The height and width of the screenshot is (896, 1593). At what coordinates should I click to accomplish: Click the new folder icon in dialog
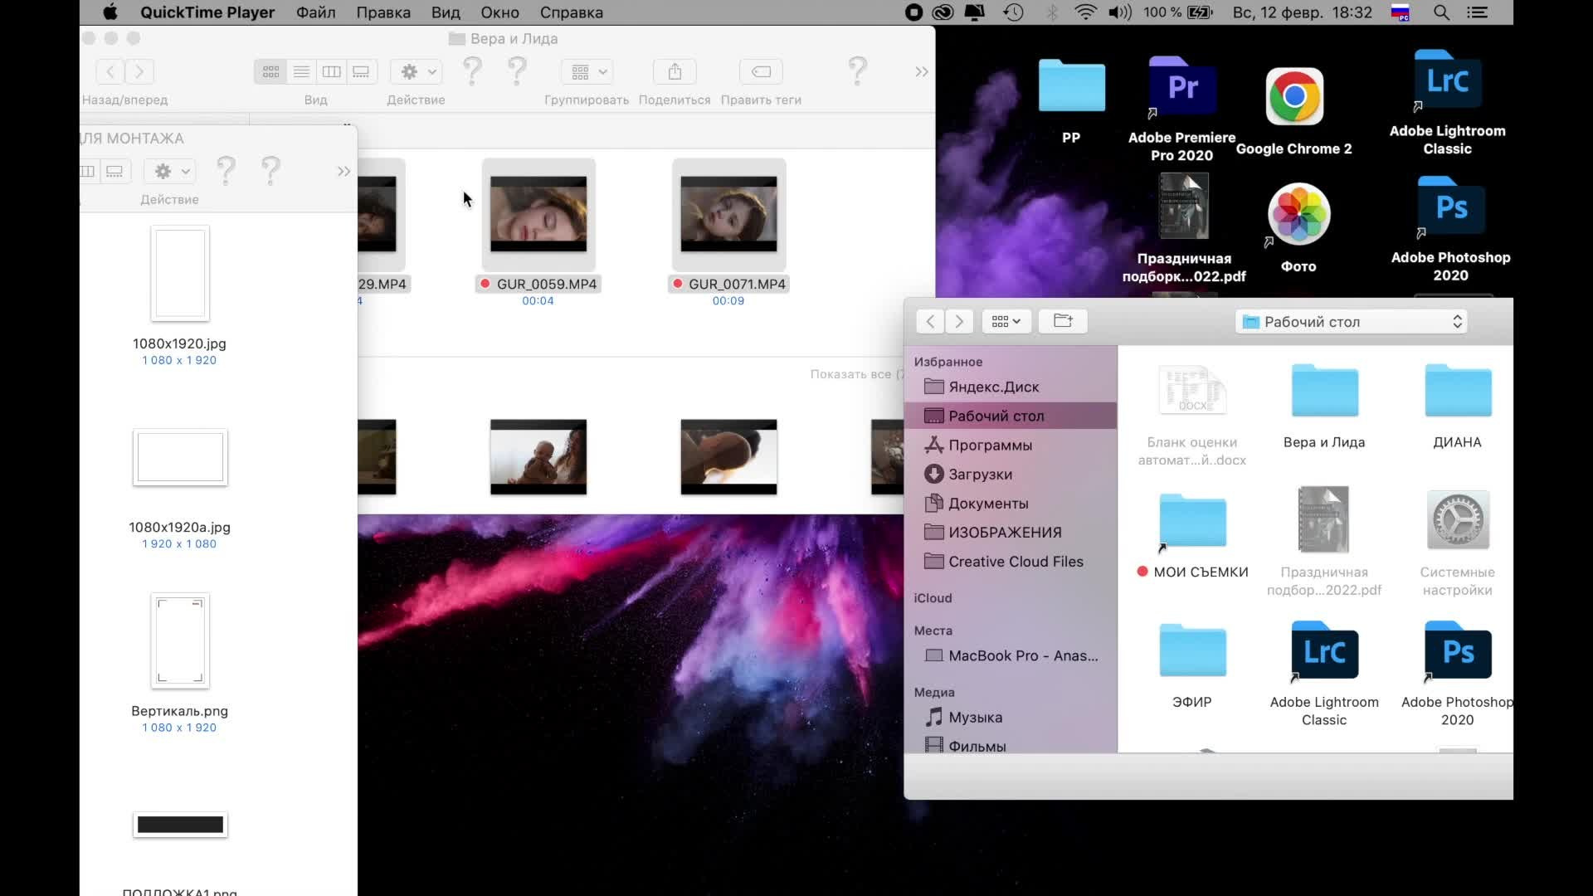[x=1063, y=321]
